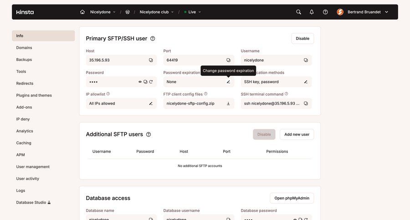Reveal the SFTP password
The image size is (410, 220).
[x=140, y=82]
